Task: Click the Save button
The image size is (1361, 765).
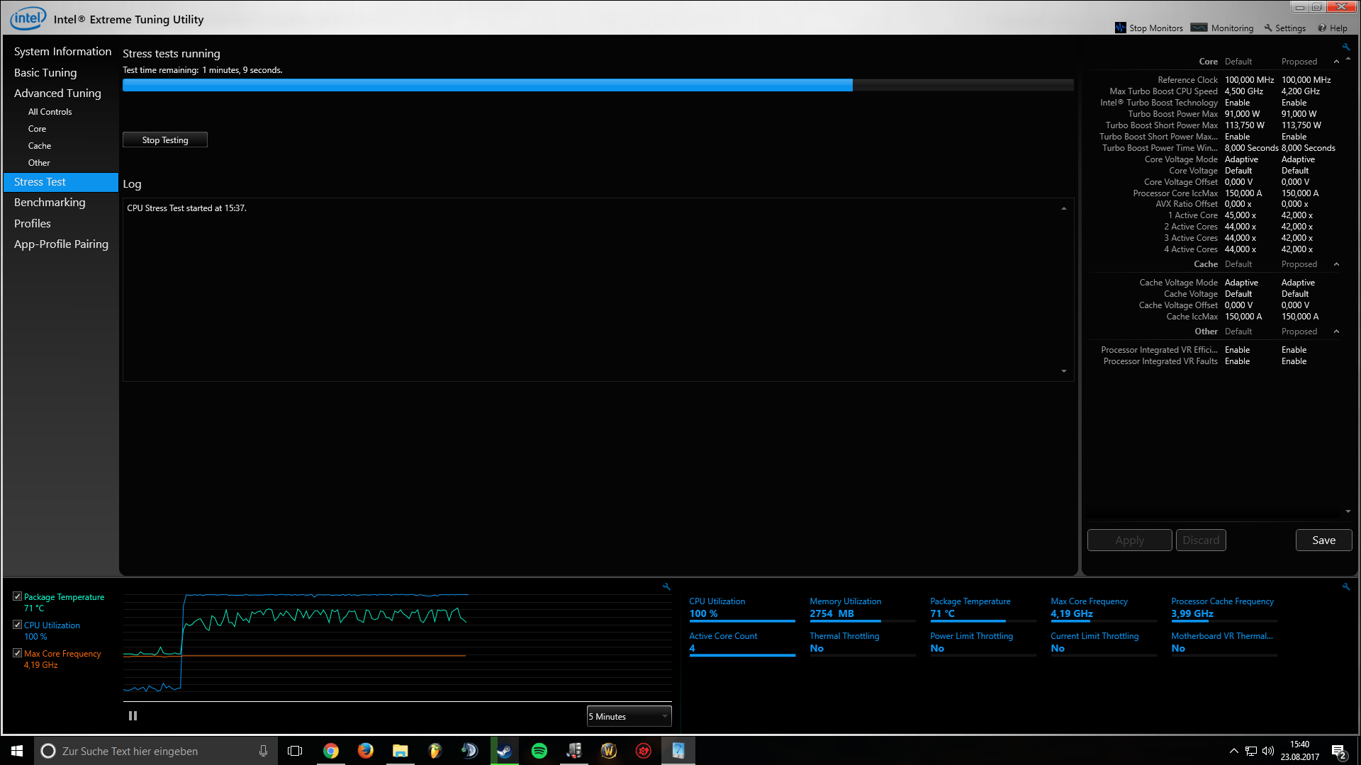Action: coord(1323,540)
